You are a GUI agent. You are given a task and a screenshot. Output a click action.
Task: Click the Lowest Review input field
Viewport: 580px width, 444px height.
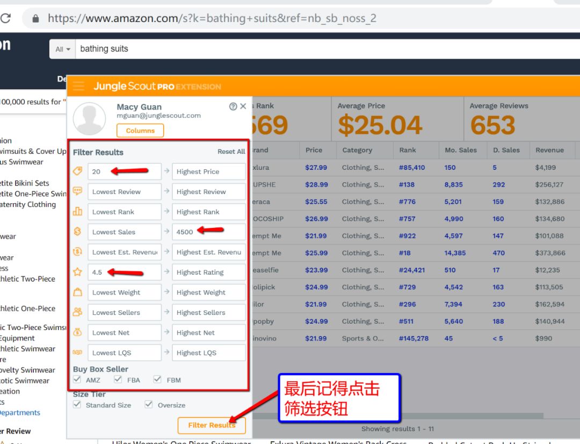(x=124, y=191)
